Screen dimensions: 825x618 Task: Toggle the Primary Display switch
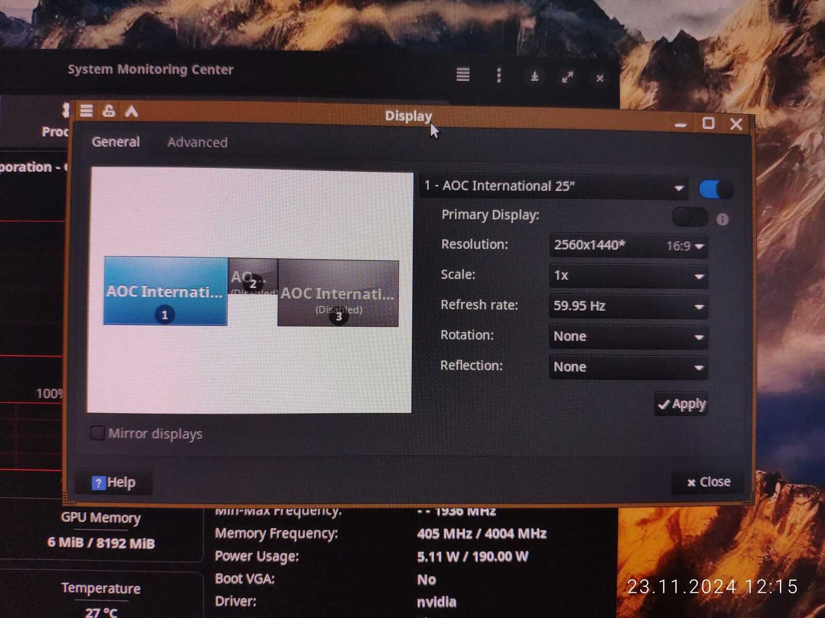[x=689, y=217]
